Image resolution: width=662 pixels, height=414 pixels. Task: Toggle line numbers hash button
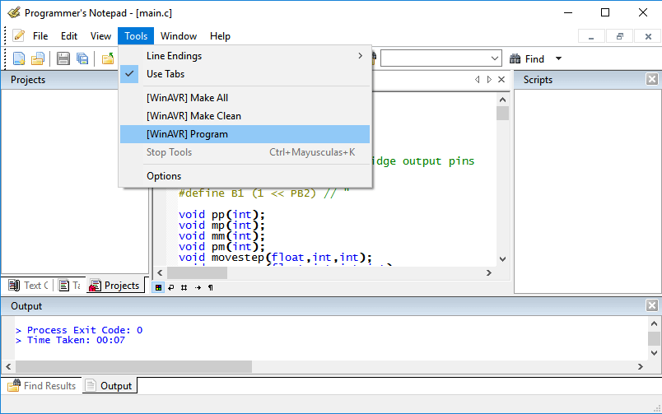coord(184,287)
